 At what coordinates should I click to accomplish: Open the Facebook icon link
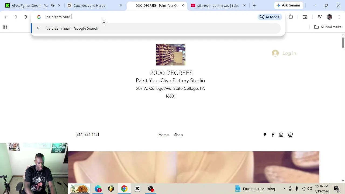273,135
